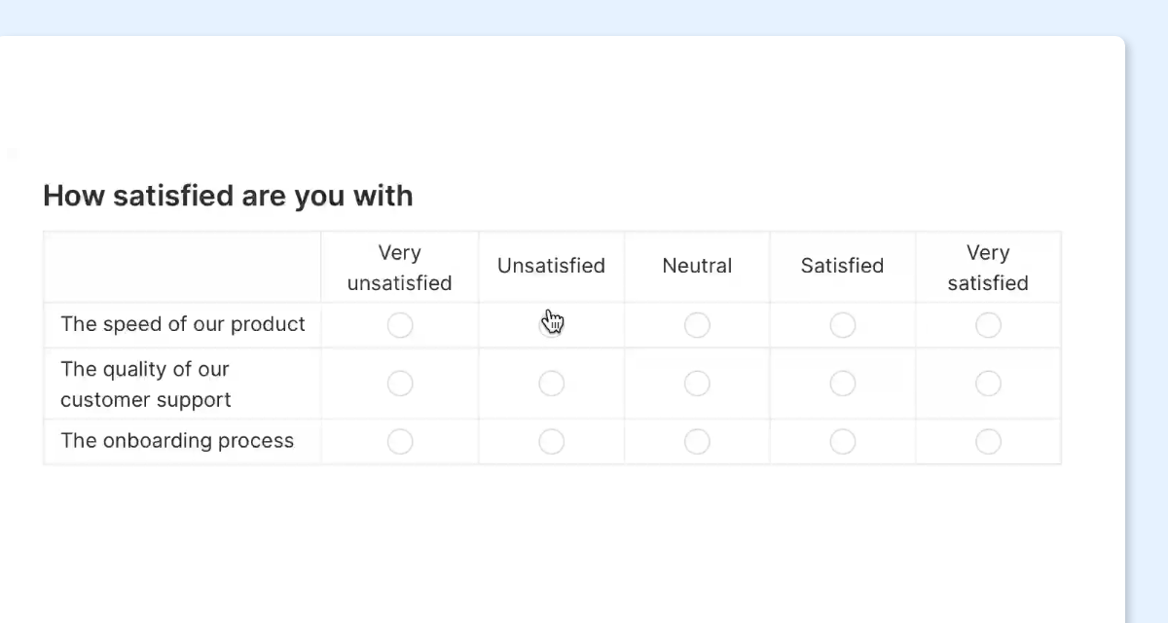Rate product speed as Unsatisfied

click(551, 325)
